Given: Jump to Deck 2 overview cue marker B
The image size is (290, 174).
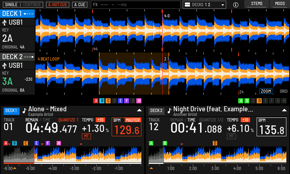Looking at the screenshot, I should point(165,143).
